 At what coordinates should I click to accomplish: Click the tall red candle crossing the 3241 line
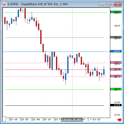(41, 37)
